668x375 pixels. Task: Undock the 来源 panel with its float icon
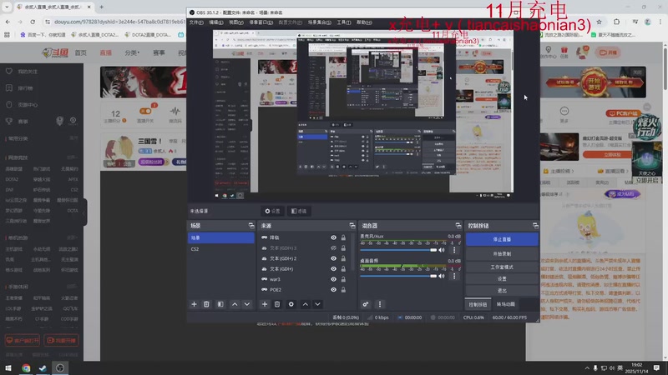[352, 225]
